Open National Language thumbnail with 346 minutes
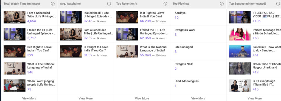Viewport: 281px width, 101px height. pos(15,68)
